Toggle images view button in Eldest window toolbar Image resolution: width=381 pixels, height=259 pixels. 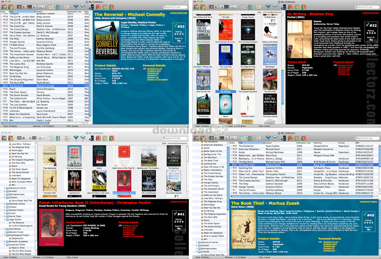click(34, 138)
